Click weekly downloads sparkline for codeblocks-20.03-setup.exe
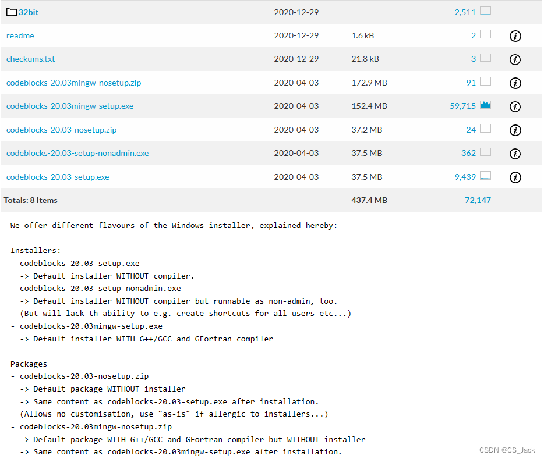The width and height of the screenshot is (544, 459). tap(487, 176)
